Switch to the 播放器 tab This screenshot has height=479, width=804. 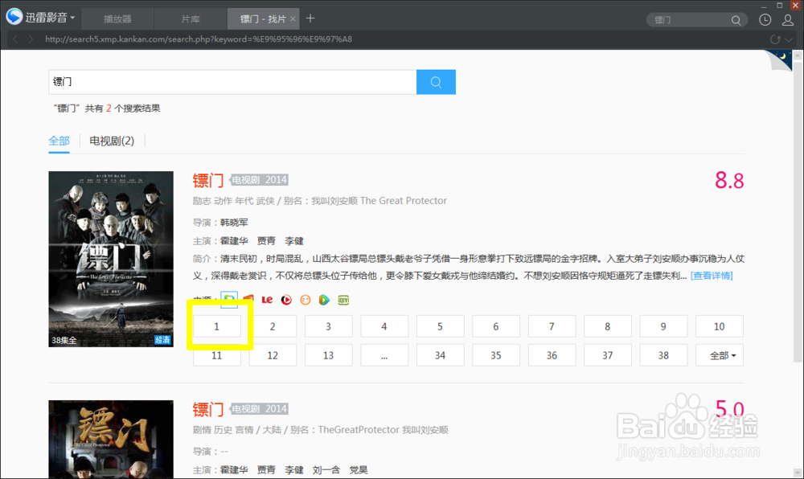click(x=117, y=19)
